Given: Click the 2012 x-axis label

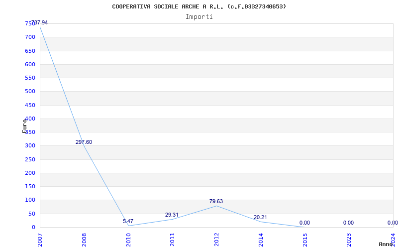Looking at the screenshot, I should click(216, 240).
